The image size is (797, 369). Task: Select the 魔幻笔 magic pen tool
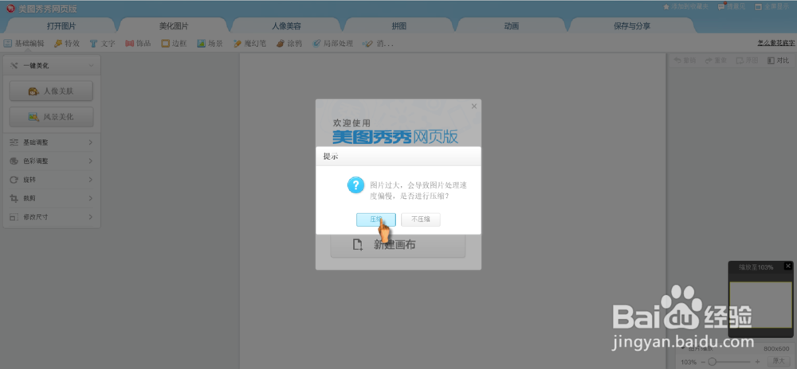click(x=249, y=44)
